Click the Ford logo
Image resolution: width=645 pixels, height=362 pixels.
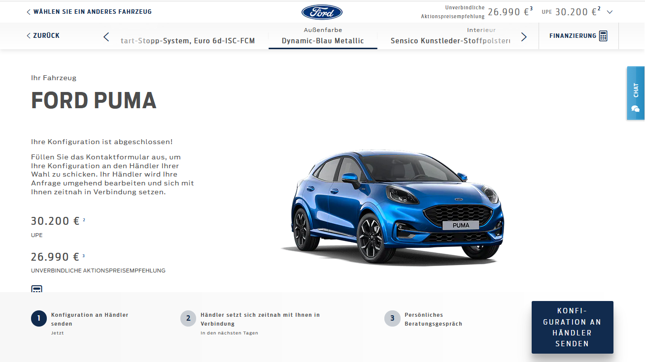[322, 12]
